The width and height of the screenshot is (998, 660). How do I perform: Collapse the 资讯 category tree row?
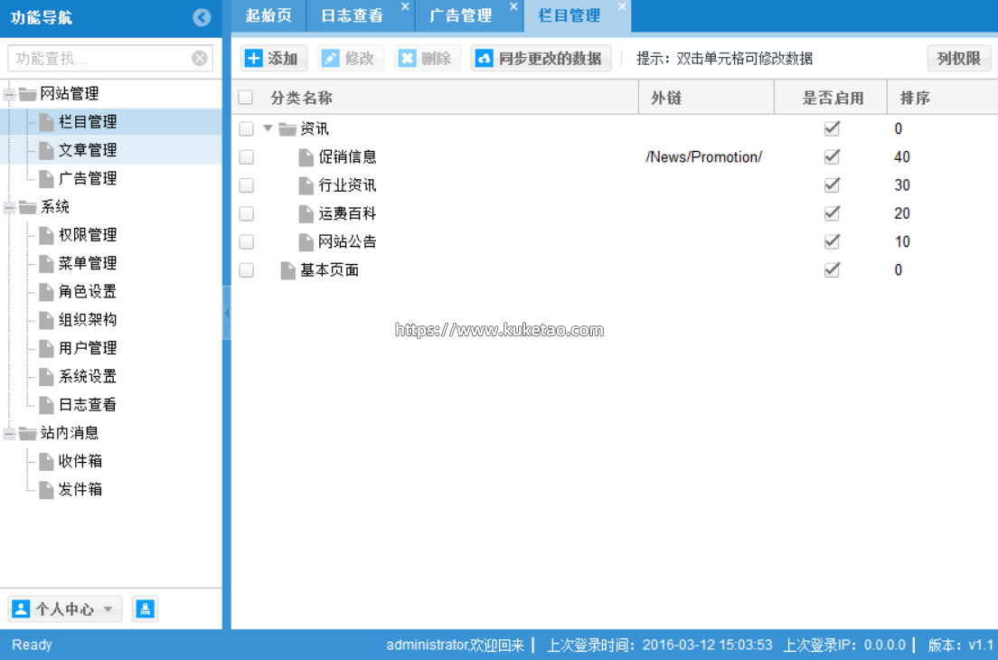point(268,128)
